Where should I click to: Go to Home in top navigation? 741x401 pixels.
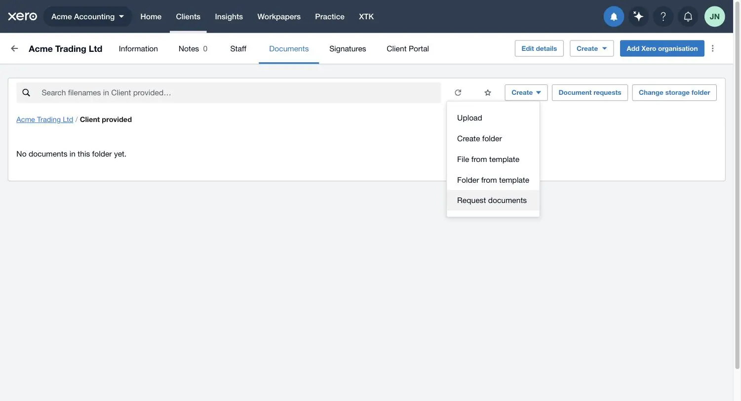tap(151, 16)
